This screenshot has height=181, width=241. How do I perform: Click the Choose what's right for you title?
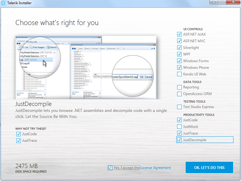57,23
